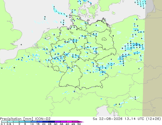Click the '25' legend scale value
This screenshot has height=125, width=162.
(50, 124)
